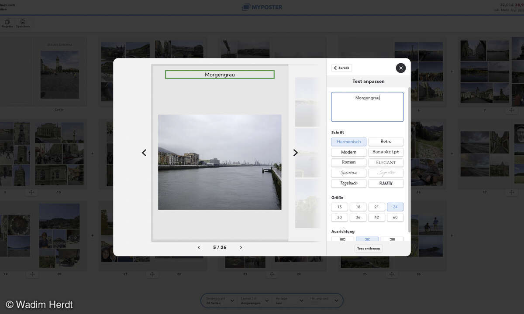Open the Projekte panel icon

[x=7, y=23]
